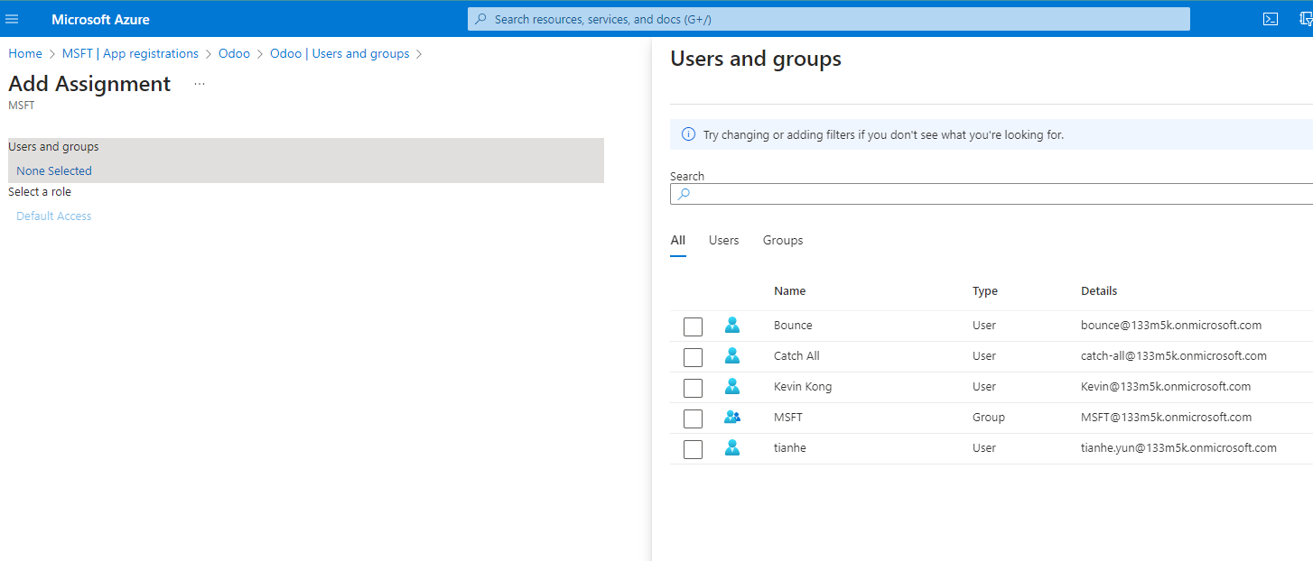Click the Kevin@133m5k.onmicrosoft.com email
This screenshot has height=561, width=1313.
tap(1166, 386)
